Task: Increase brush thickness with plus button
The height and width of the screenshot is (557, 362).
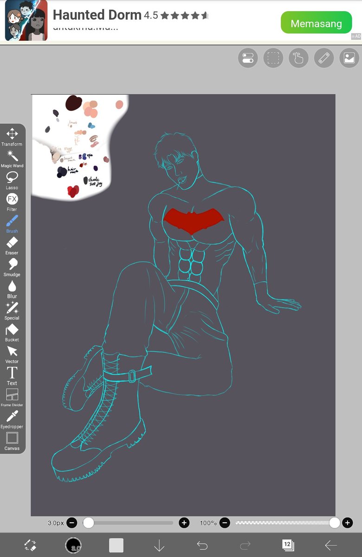Action: point(184,523)
